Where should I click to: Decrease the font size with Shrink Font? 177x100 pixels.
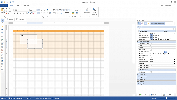tap(31, 13)
